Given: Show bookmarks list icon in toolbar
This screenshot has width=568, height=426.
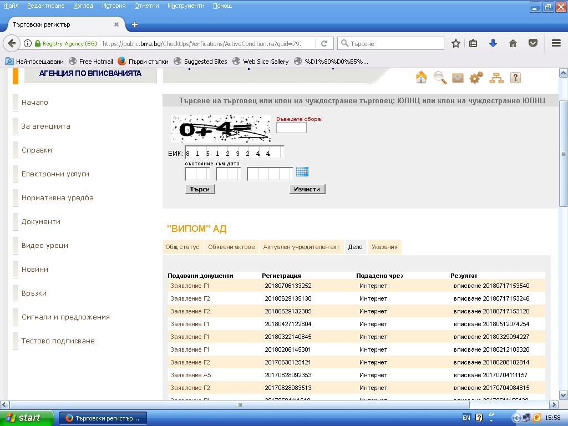Looking at the screenshot, I should tap(473, 43).
